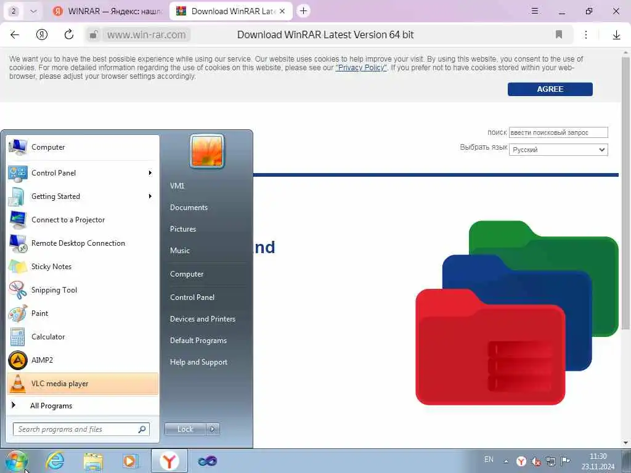Accept cookies with AGREE button

(550, 89)
